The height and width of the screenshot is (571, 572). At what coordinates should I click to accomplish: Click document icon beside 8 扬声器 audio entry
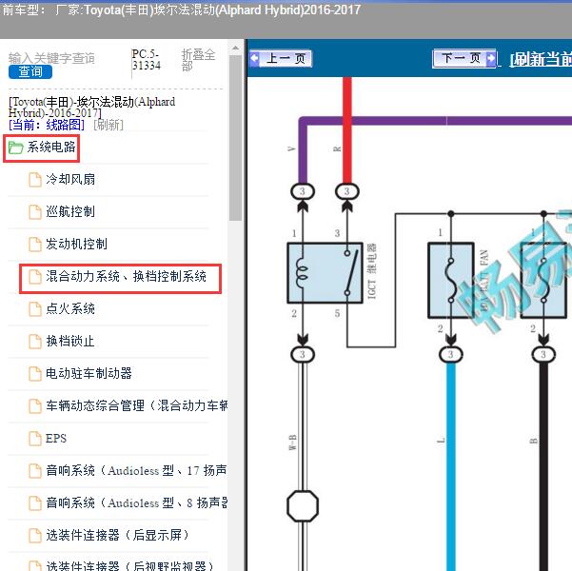(x=35, y=502)
